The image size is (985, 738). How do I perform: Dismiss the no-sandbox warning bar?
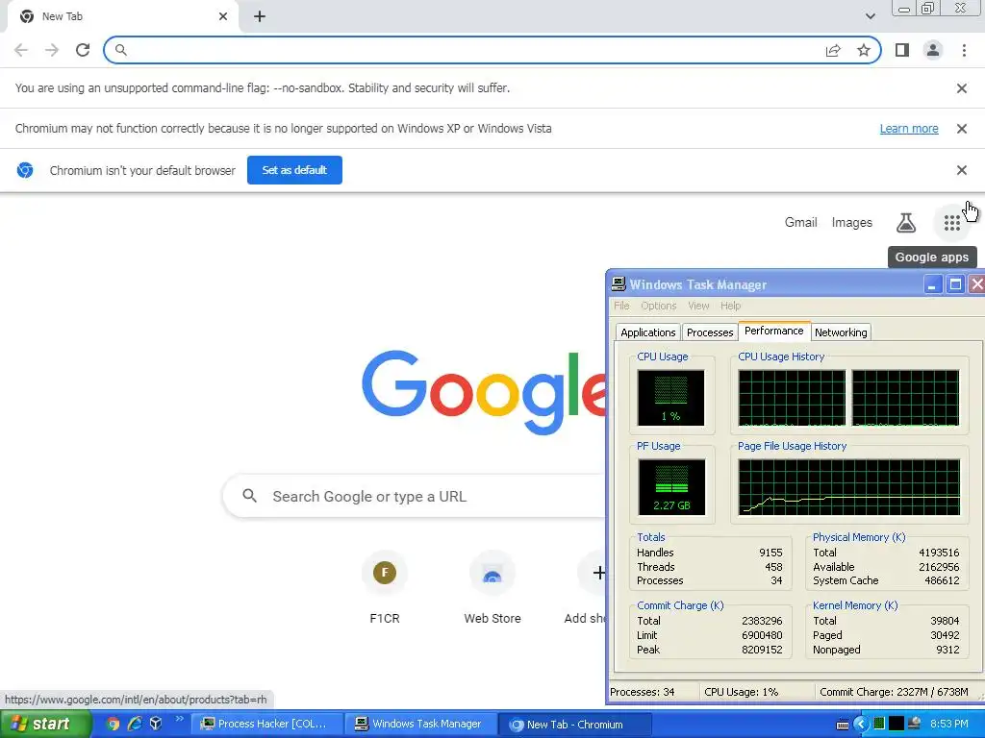pyautogui.click(x=961, y=88)
